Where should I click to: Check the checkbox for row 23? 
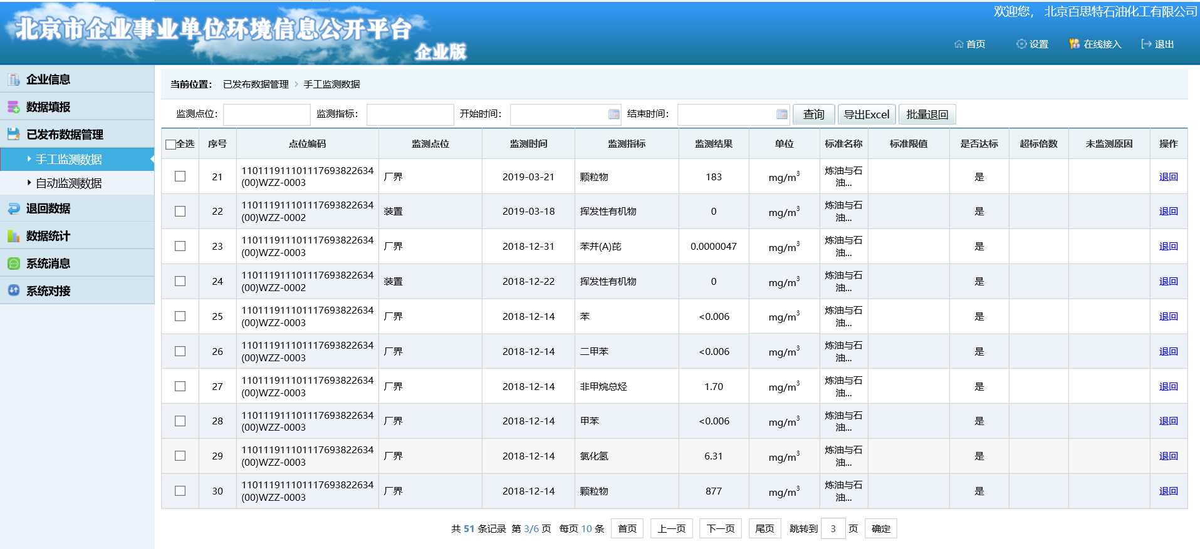pos(180,246)
